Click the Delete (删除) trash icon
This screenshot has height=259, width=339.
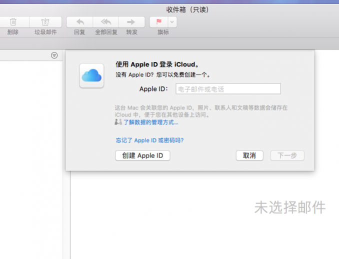(13, 22)
